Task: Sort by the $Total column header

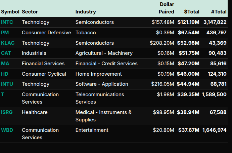Action: click(191, 12)
